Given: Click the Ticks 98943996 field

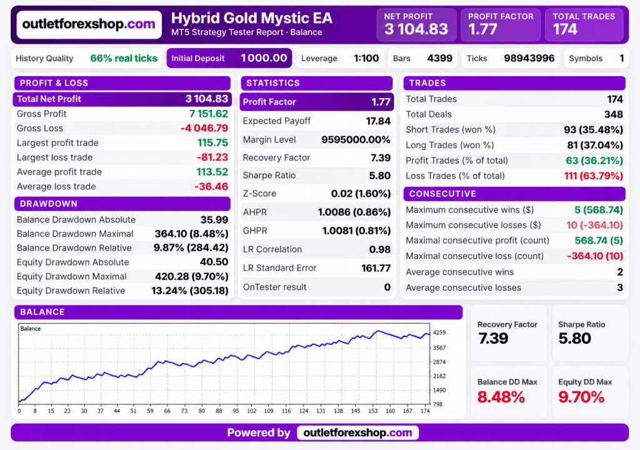Looking at the screenshot, I should click(510, 58).
